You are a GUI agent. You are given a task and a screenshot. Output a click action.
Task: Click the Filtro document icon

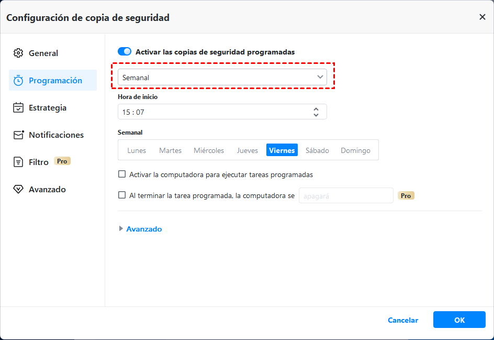tap(18, 162)
